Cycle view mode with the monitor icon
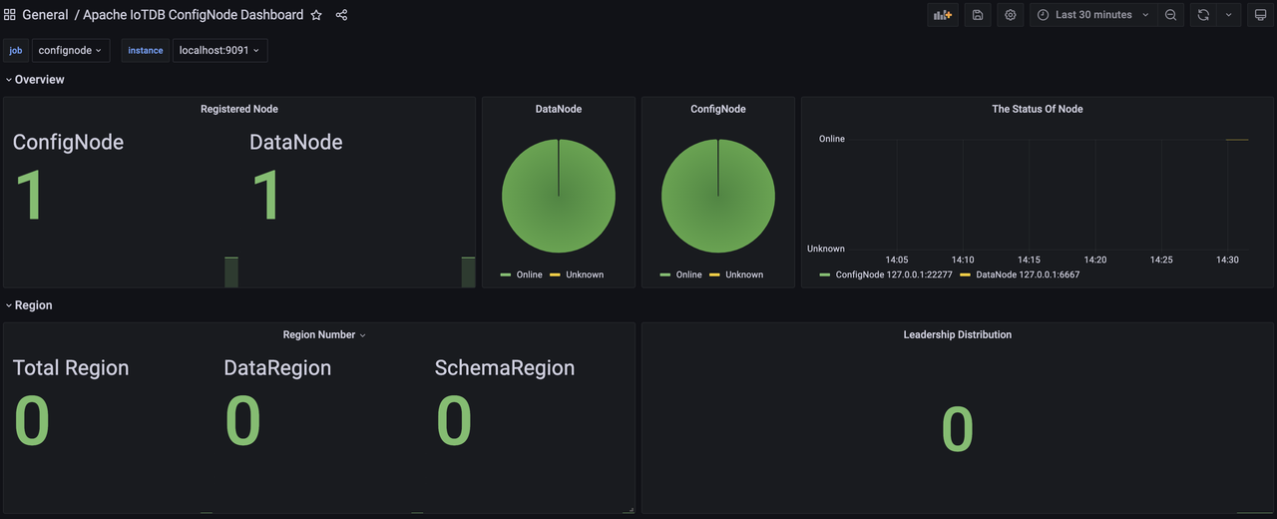The height and width of the screenshot is (519, 1277). 1260,15
